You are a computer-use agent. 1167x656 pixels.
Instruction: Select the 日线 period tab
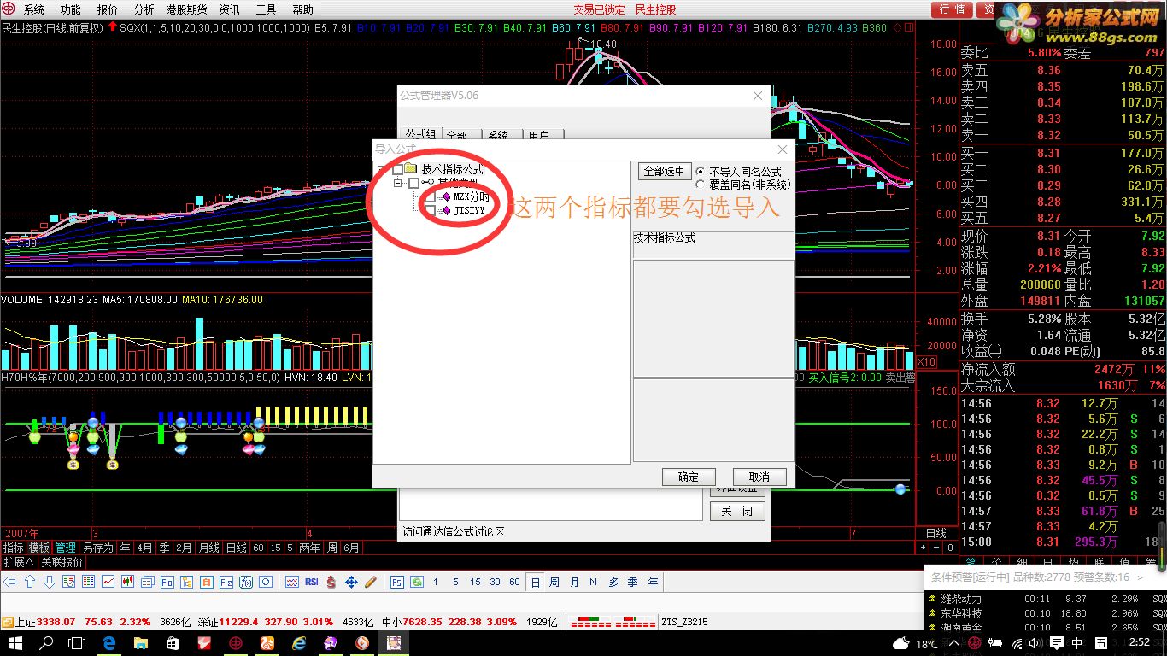tap(236, 548)
